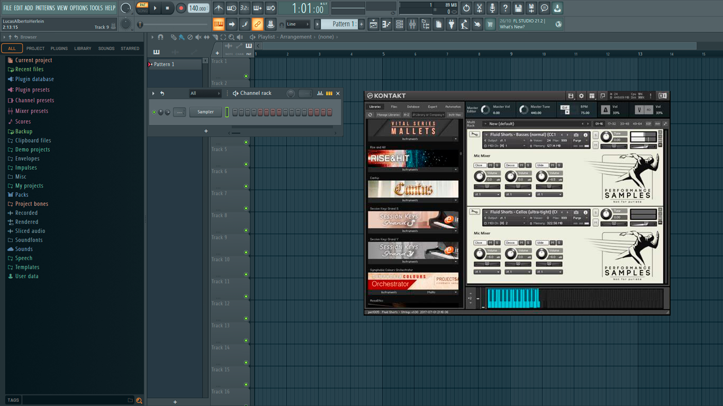Select the PLUGINS tab in the Browser
The width and height of the screenshot is (723, 406).
pos(59,48)
